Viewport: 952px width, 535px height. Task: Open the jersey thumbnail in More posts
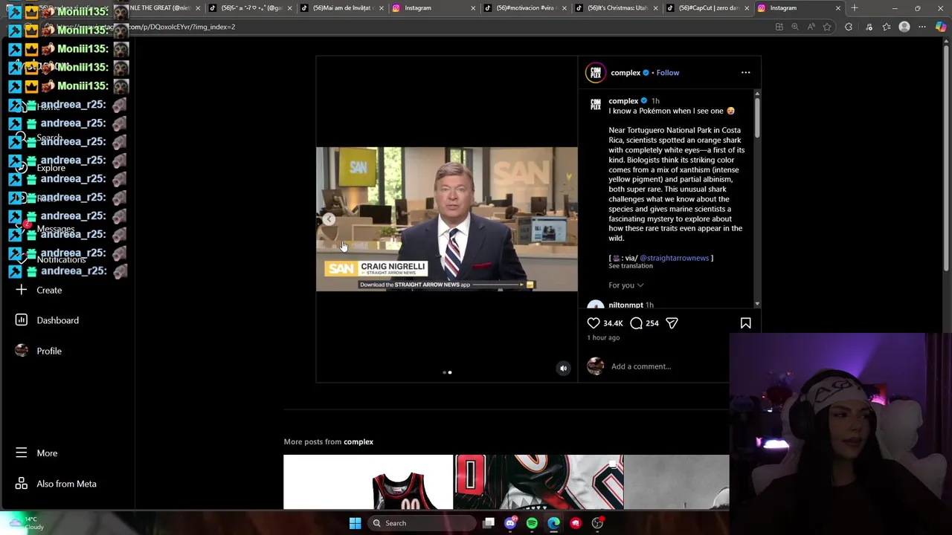click(368, 482)
